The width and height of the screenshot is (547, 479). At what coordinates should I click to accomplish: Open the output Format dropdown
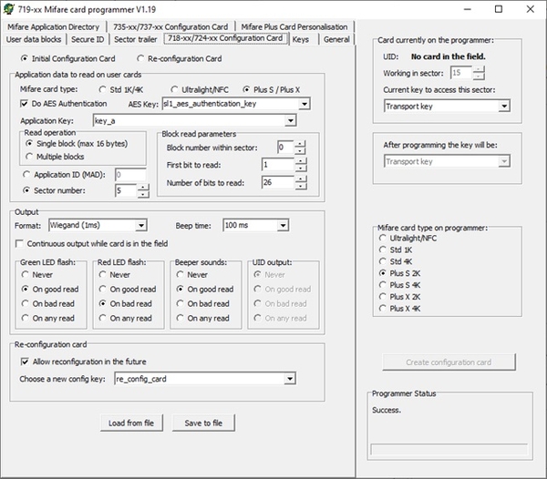(x=141, y=226)
